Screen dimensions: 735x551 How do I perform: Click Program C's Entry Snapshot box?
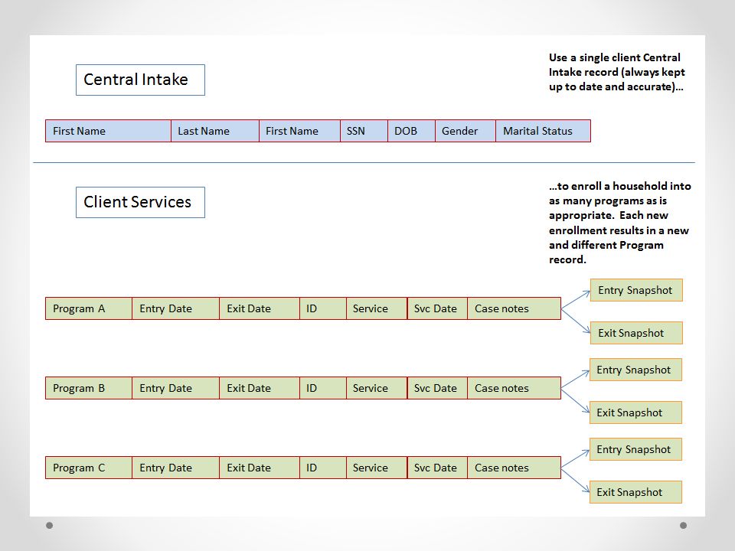[635, 449]
